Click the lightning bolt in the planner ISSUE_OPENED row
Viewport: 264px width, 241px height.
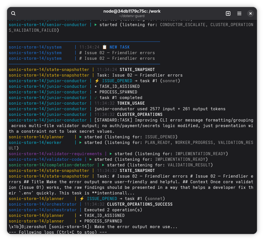(82, 199)
